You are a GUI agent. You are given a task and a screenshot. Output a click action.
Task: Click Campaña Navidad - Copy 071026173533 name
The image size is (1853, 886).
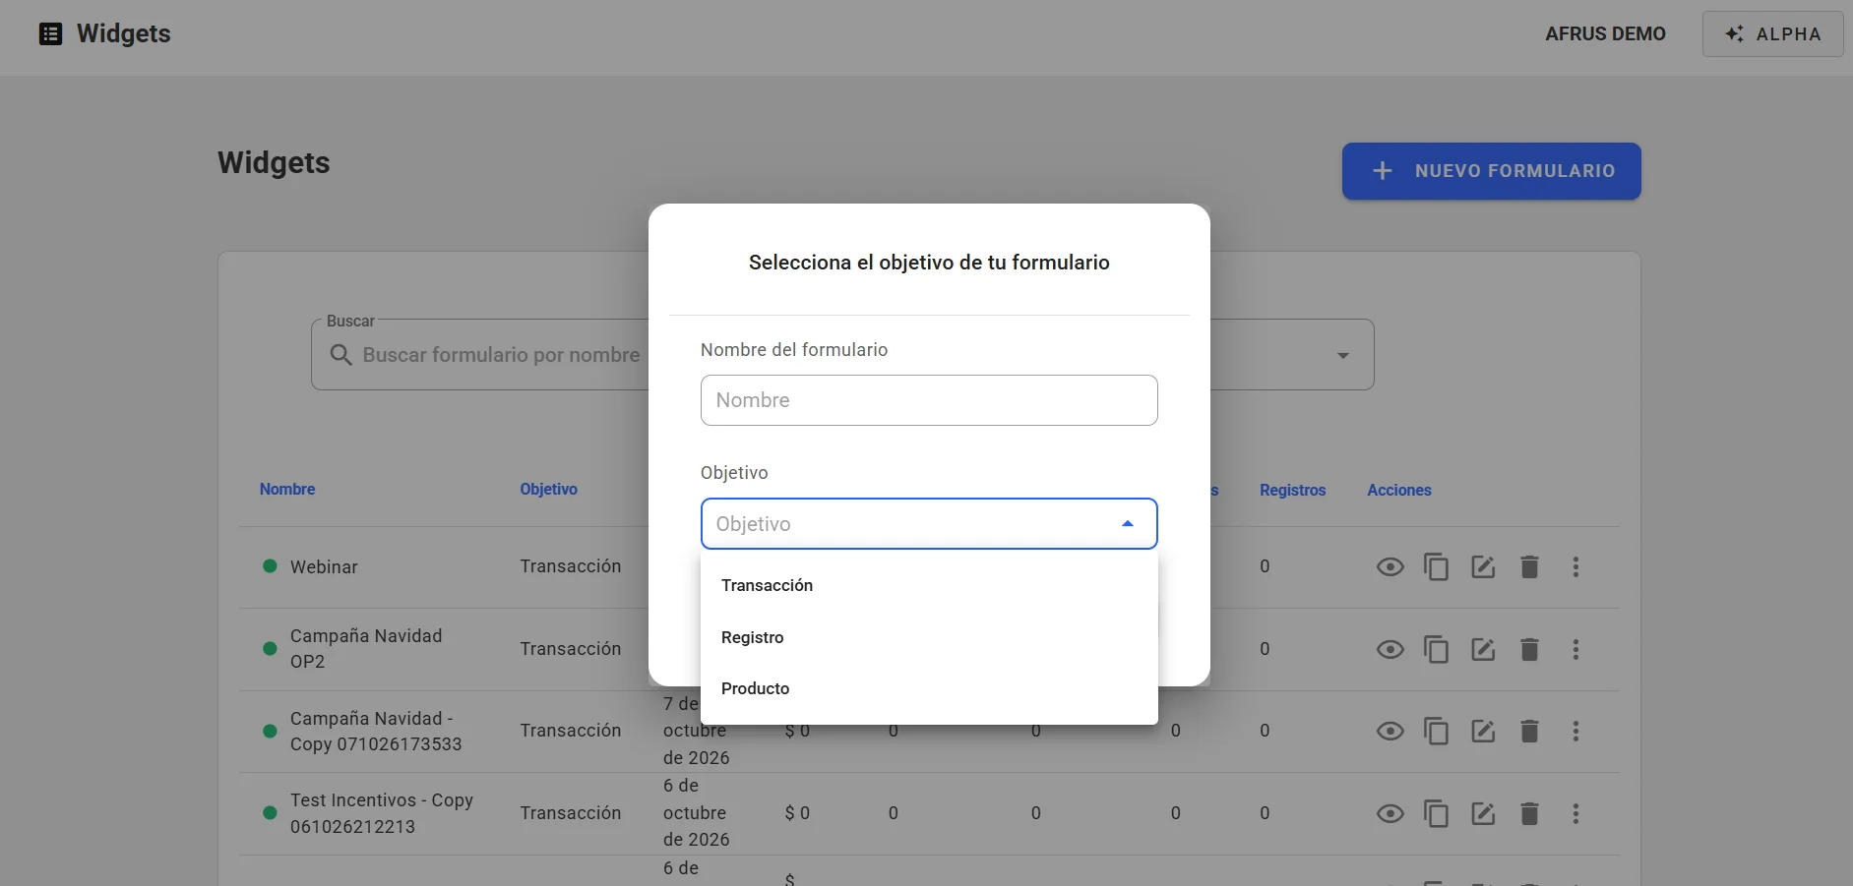[376, 732]
